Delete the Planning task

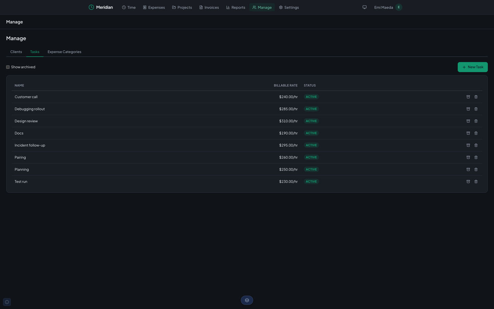coord(476,169)
